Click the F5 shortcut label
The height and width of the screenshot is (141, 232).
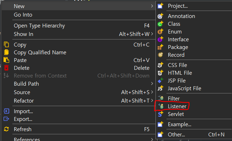click(x=147, y=129)
